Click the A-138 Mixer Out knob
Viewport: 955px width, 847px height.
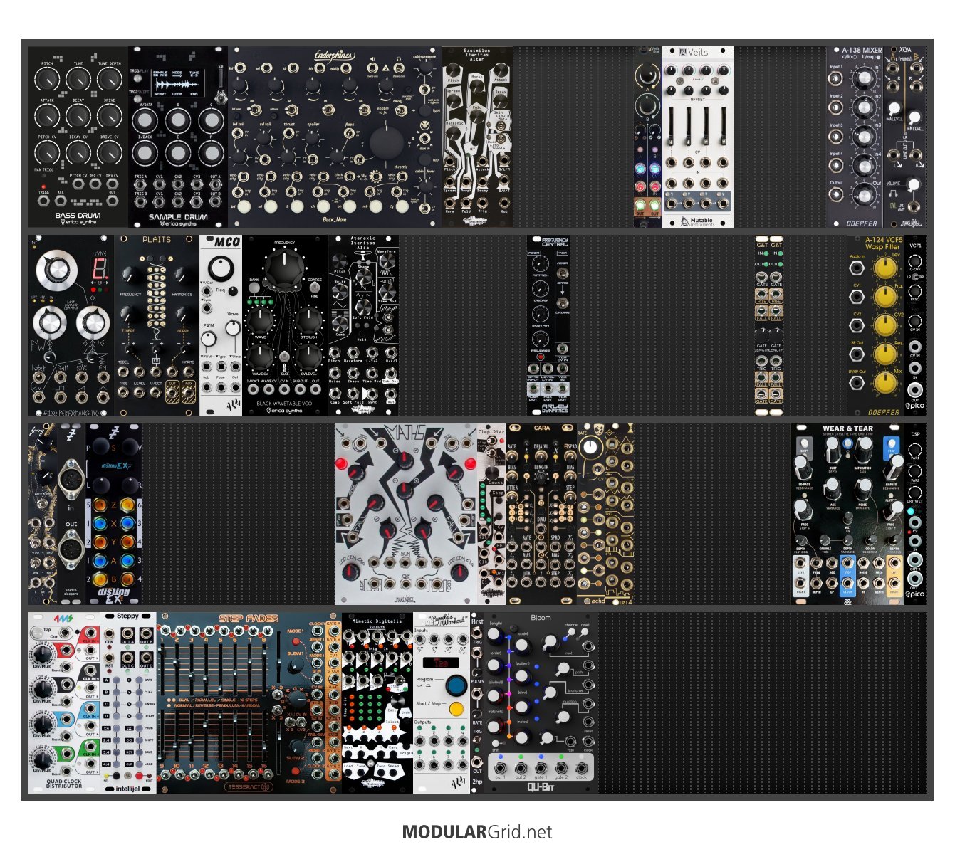tap(863, 194)
